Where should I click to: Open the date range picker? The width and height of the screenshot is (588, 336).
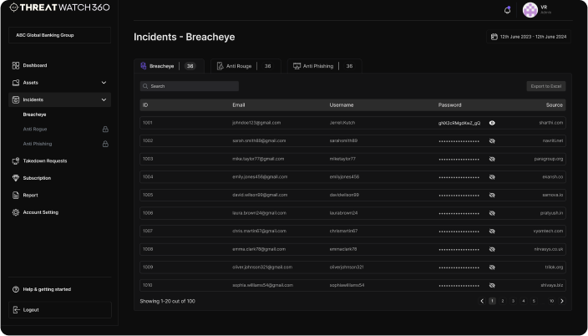click(x=529, y=37)
